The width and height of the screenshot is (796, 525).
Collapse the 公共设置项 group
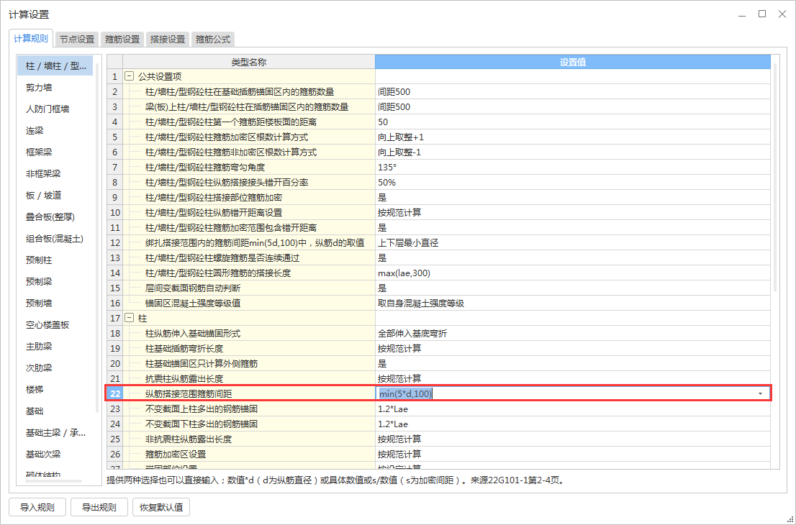click(x=130, y=77)
